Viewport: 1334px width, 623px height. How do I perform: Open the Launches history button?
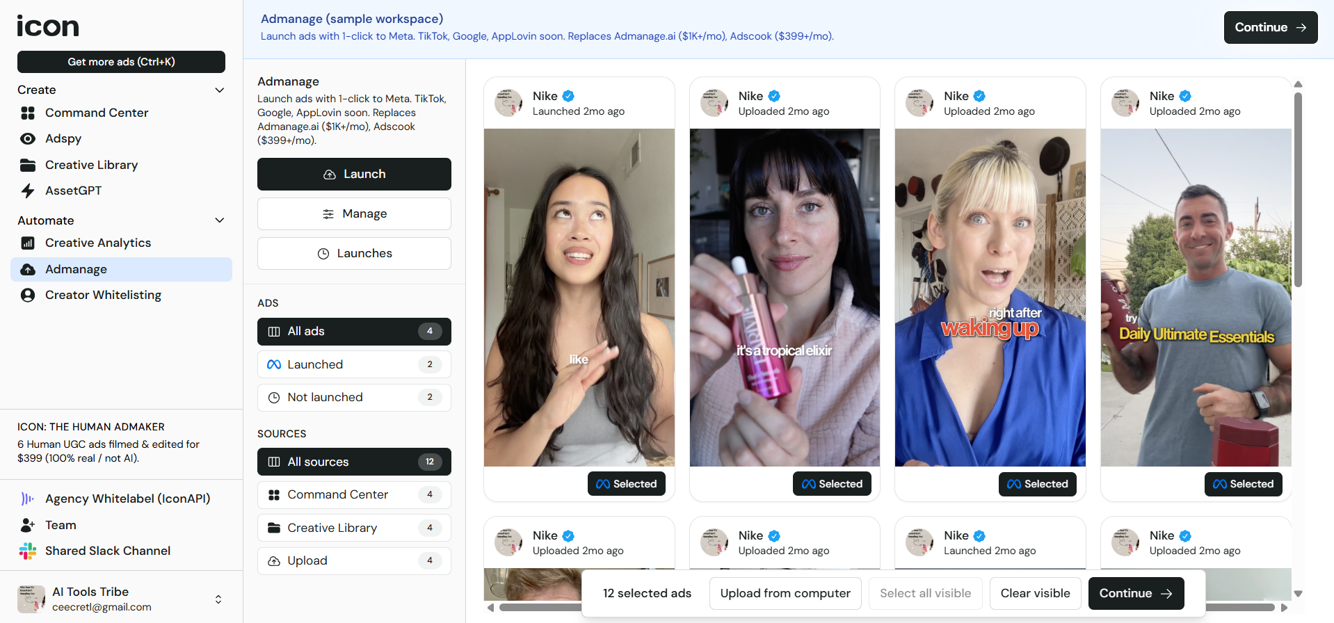(x=354, y=254)
